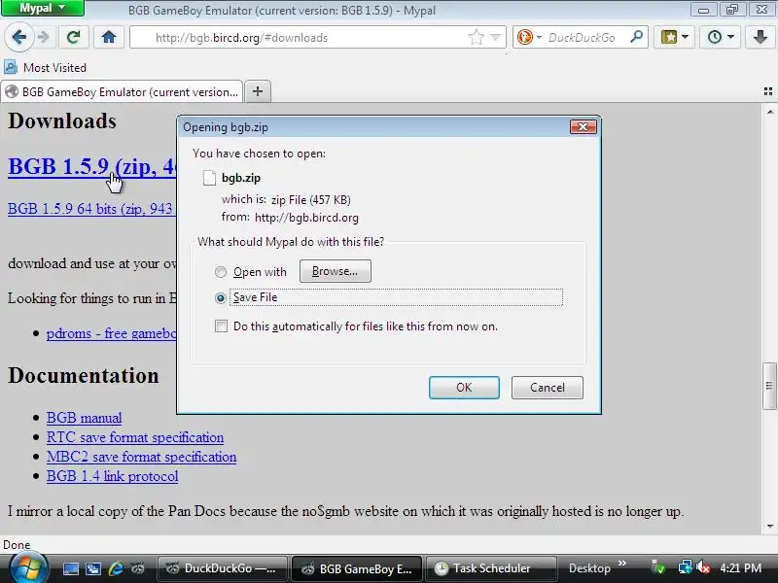
Task: Open BGB 1.4 link protocol link
Action: click(112, 476)
